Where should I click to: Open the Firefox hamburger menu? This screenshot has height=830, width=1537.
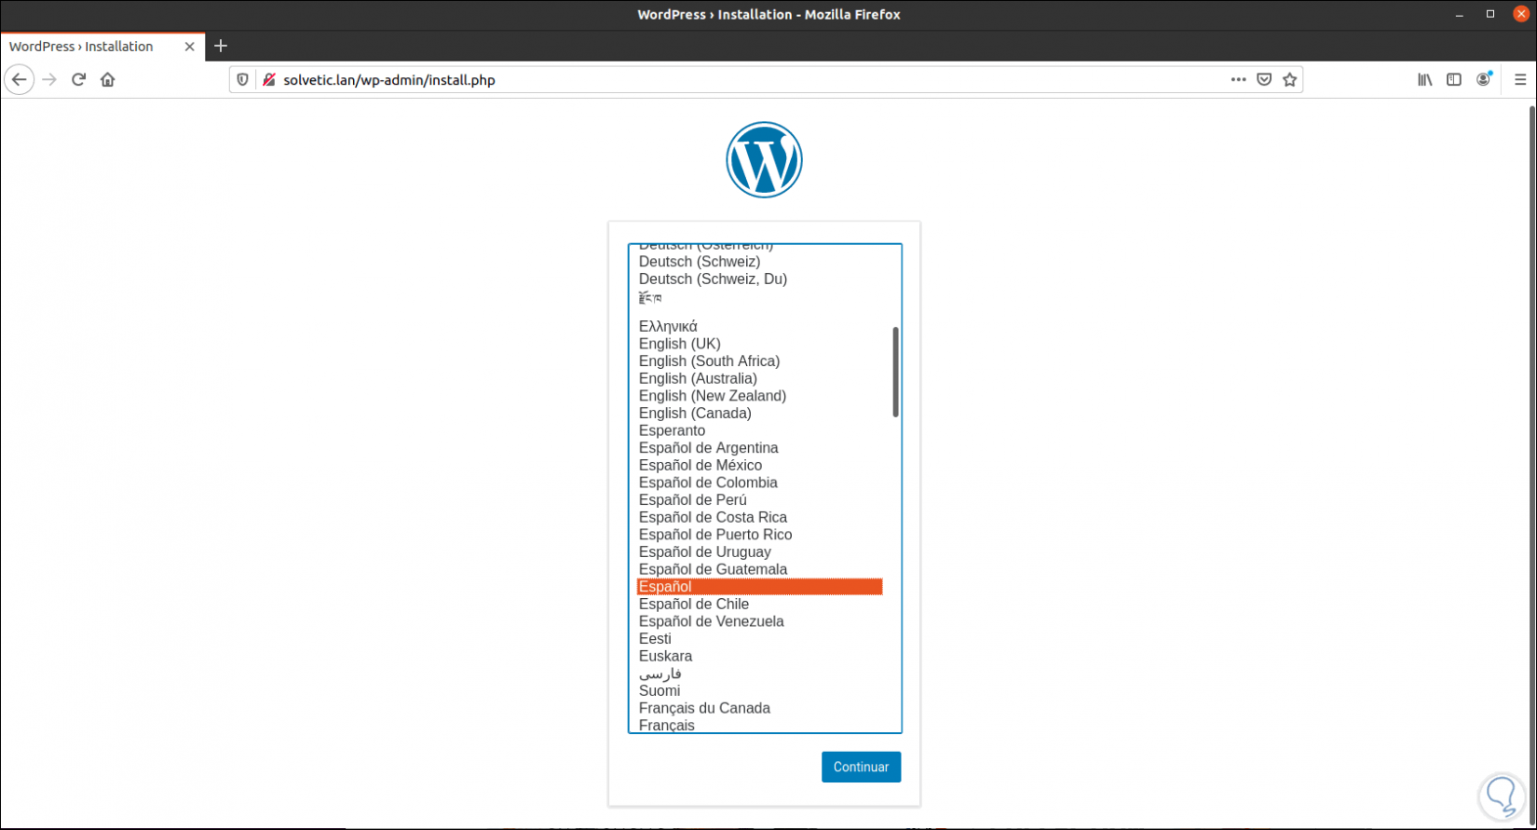pos(1520,80)
